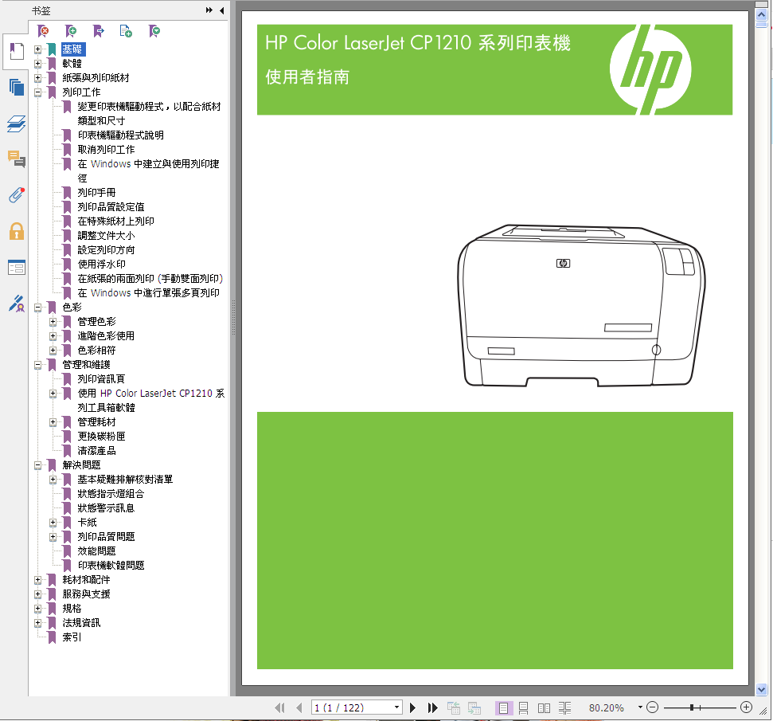Expand the 紙張與列印紙材 bookmark node

pyautogui.click(x=37, y=78)
